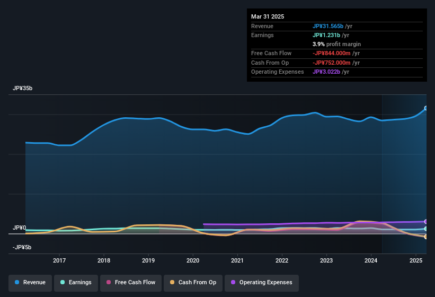435x297 pixels.
Task: Click the teal Earnings endpoint marker
Action: 425,229
